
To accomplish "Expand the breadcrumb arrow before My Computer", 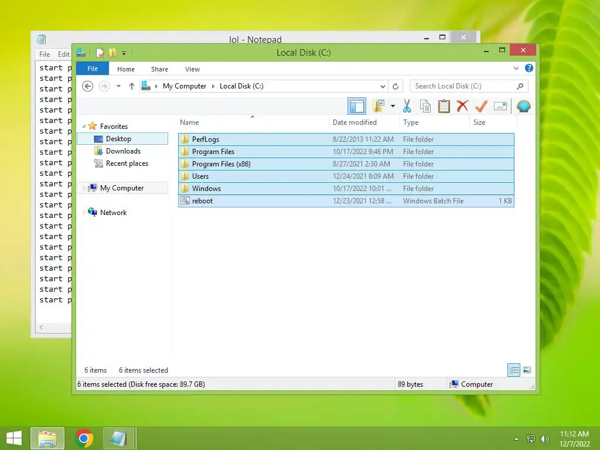I will pyautogui.click(x=156, y=86).
